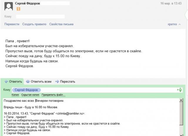Open the Ответить reply tab
The image size is (188, 136).
pos(15,81)
